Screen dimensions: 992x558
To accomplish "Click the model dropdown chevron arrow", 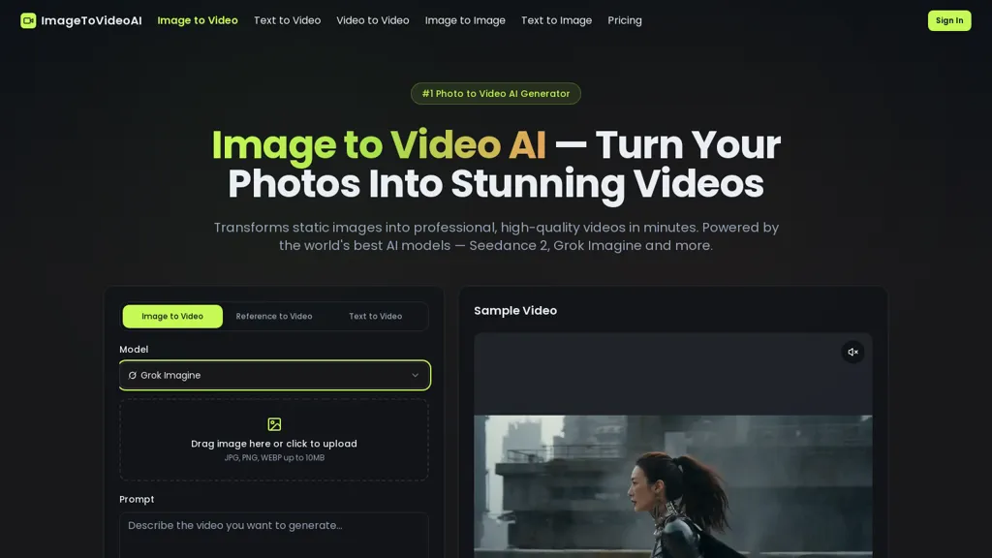I will click(x=415, y=375).
